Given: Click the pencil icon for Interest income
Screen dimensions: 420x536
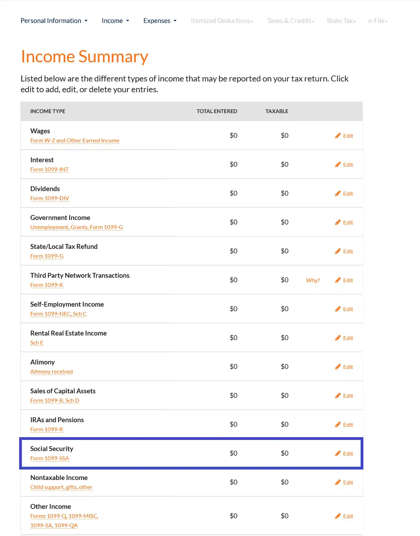Looking at the screenshot, I should tap(338, 165).
